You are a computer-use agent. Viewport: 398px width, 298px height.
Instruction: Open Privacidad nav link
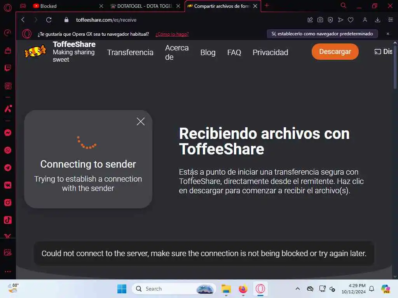[x=271, y=52]
